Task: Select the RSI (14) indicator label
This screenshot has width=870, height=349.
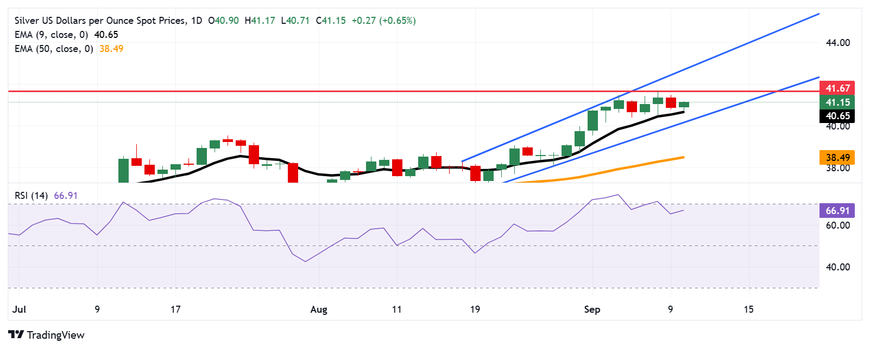Action: coord(31,196)
